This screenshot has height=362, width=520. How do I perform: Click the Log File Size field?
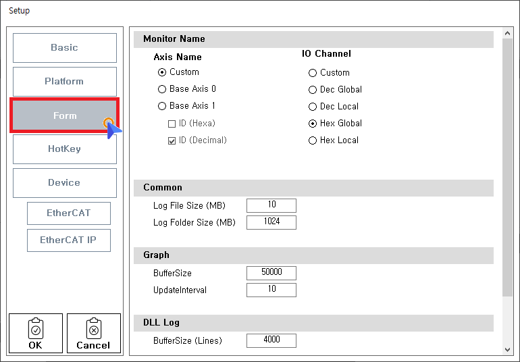(271, 205)
